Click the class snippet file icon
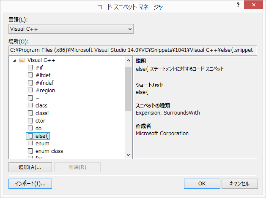This screenshot has width=266, height=198. click(30, 106)
